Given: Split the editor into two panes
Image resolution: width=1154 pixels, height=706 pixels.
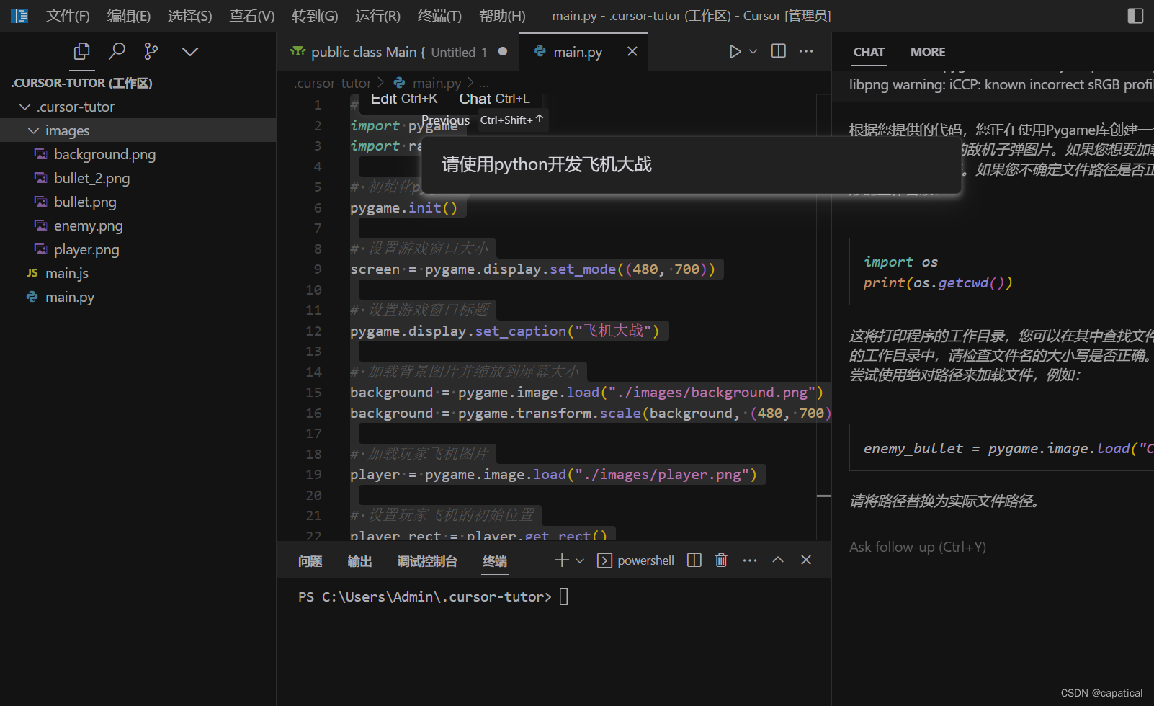Looking at the screenshot, I should 778,51.
